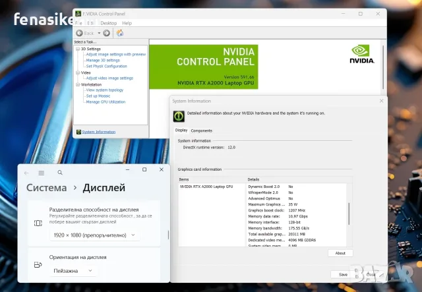Open the Edit menu

(90, 23)
